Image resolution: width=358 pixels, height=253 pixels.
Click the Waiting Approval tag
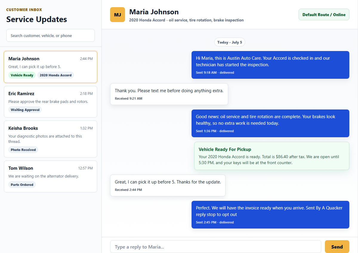pyautogui.click(x=25, y=110)
